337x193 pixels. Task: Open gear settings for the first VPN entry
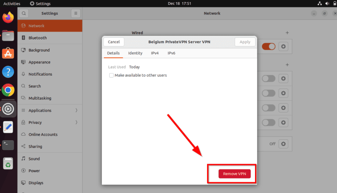[x=283, y=78]
